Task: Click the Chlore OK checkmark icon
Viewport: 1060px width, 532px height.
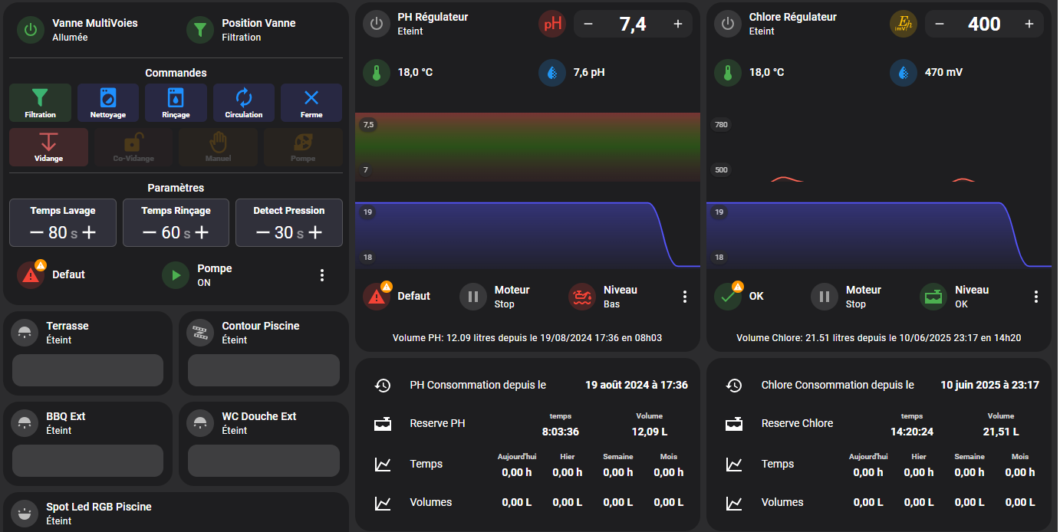Action: (728, 297)
